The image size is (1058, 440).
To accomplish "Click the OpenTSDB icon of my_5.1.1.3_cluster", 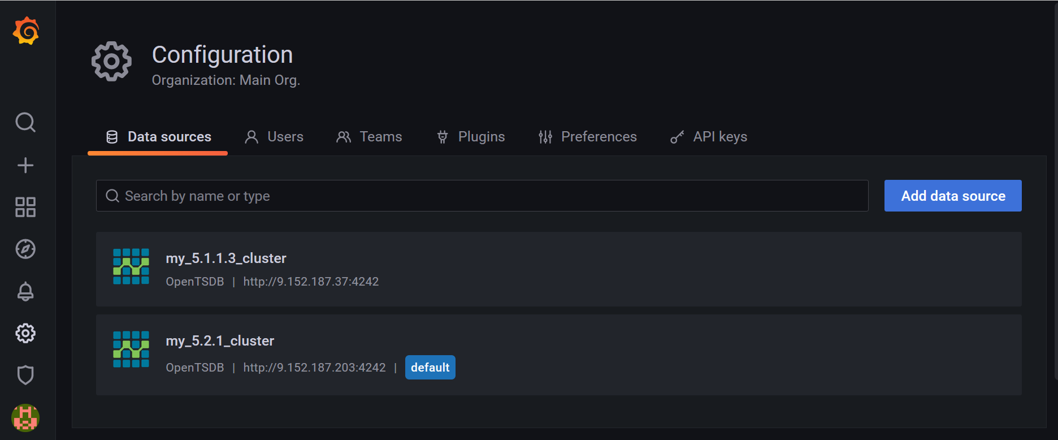I will tap(131, 266).
